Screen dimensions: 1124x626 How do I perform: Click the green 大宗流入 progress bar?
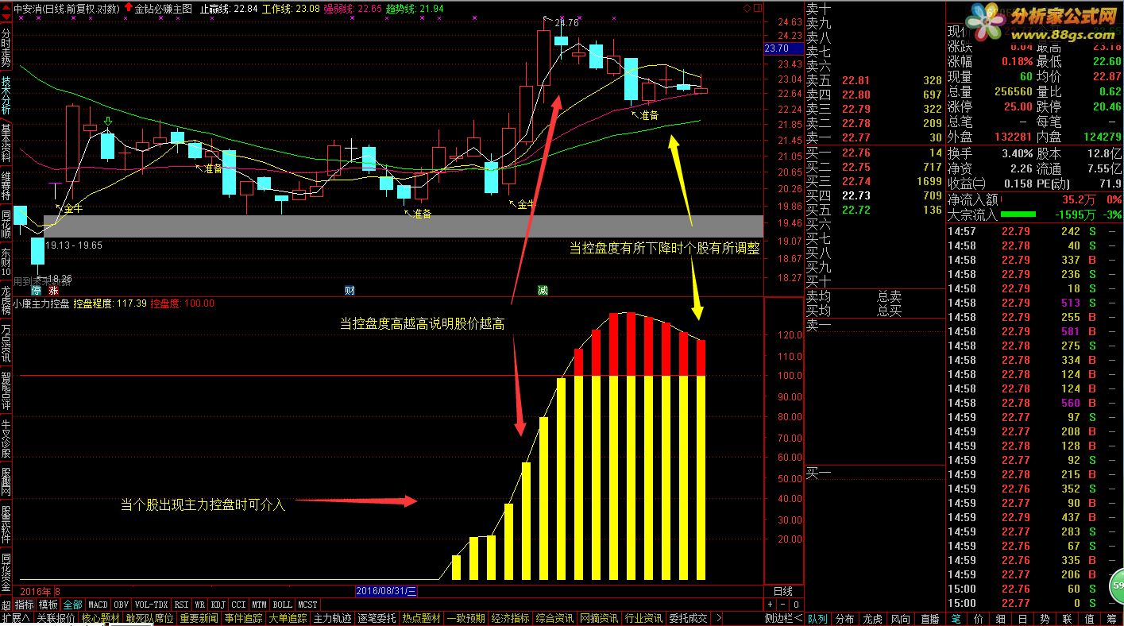pos(1018,214)
